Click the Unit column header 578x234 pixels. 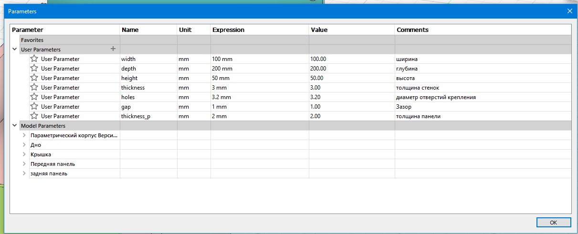click(194, 30)
